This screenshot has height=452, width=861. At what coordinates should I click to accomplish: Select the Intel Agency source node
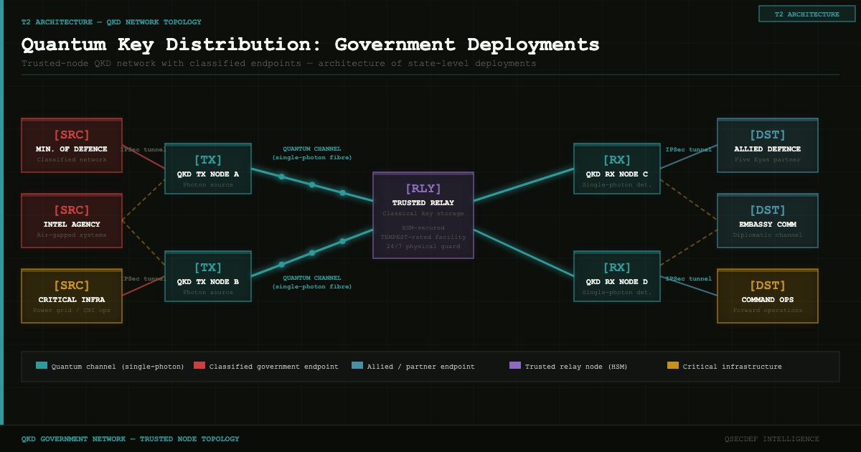click(x=72, y=221)
